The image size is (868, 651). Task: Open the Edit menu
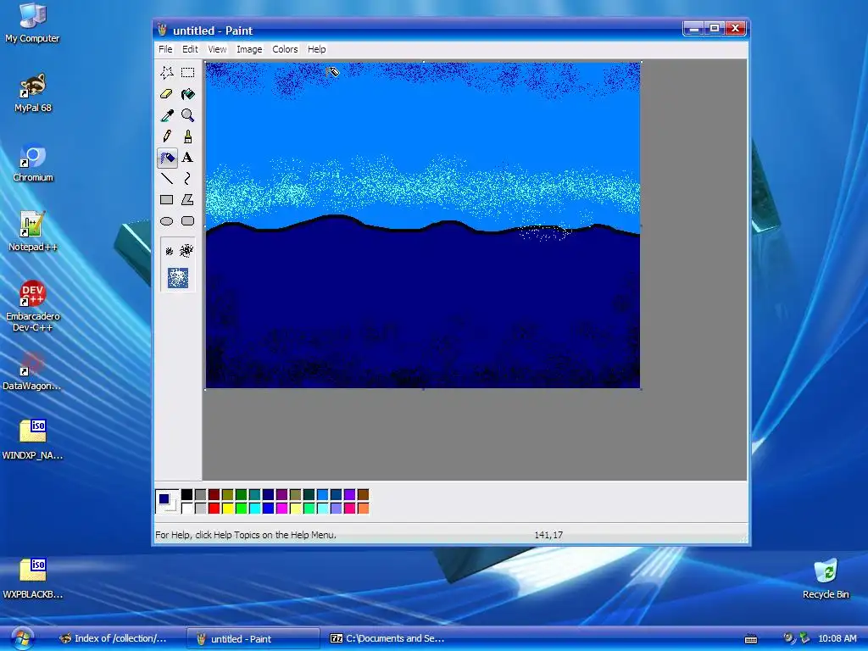click(190, 49)
